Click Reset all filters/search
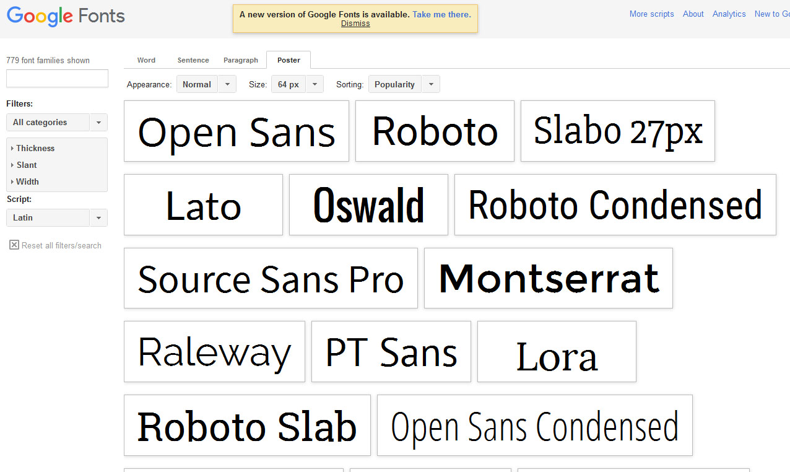790x472 pixels. [61, 245]
